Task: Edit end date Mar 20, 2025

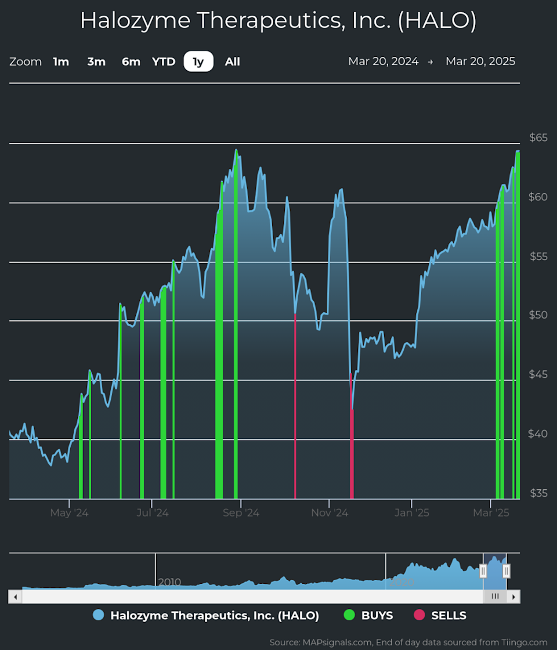Action: pyautogui.click(x=480, y=62)
